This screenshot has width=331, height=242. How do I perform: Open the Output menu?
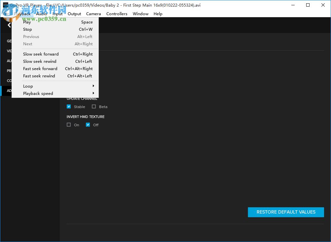[x=74, y=14]
